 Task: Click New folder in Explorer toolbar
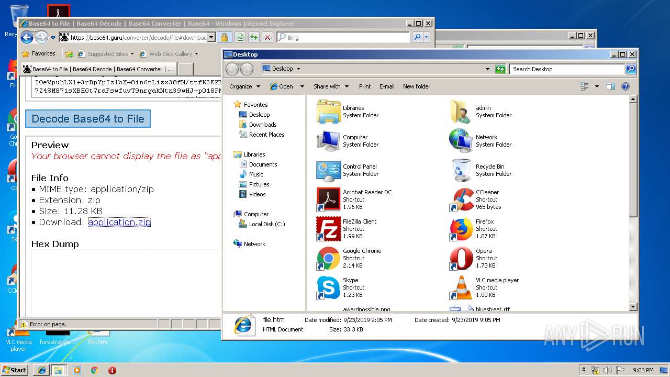417,86
